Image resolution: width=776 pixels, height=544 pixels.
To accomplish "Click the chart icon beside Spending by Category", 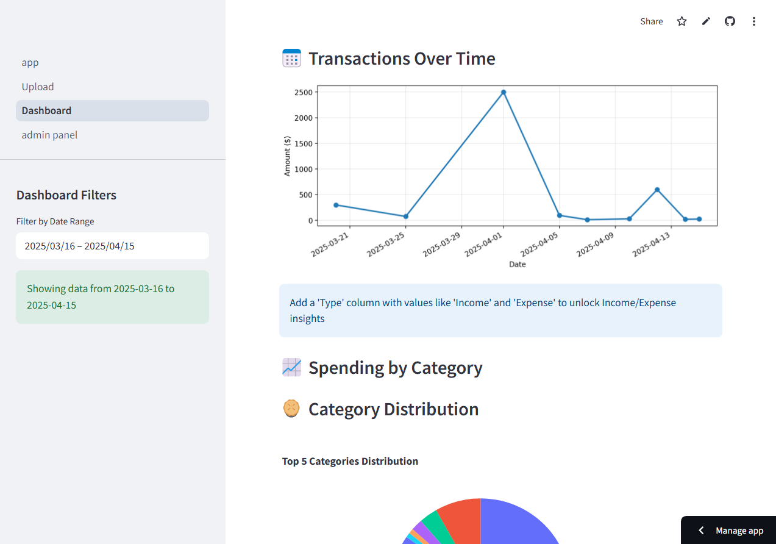I will point(291,367).
